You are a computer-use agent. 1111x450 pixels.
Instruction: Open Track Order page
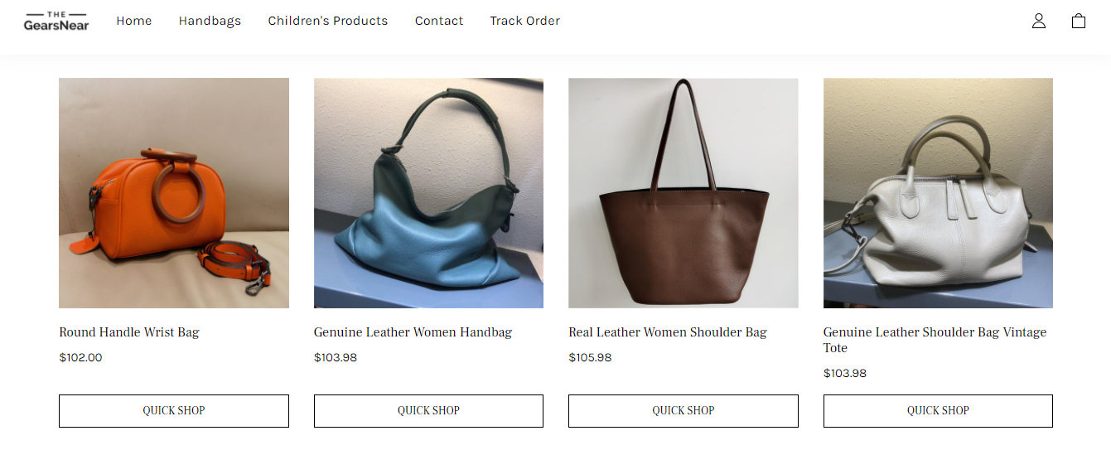coord(525,21)
